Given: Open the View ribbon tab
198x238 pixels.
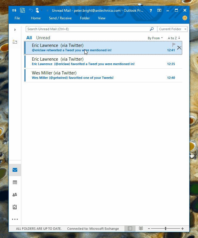Looking at the screenshot, I should point(102,18).
